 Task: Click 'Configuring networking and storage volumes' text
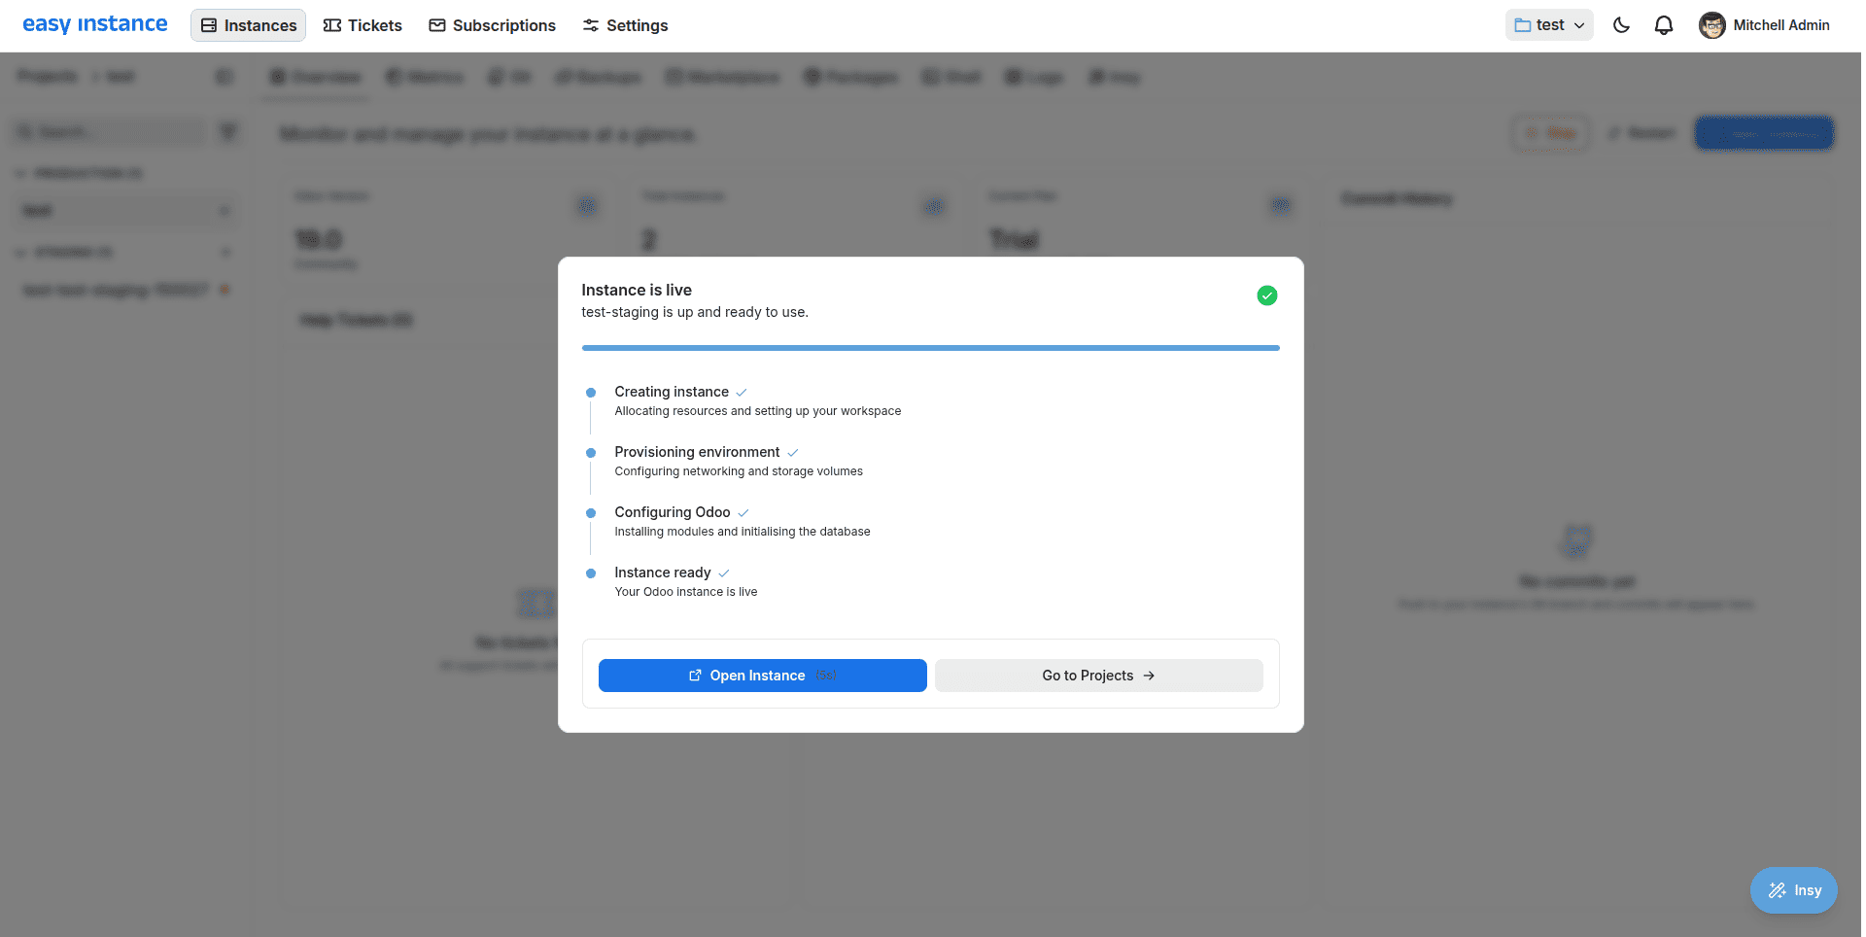tap(739, 471)
